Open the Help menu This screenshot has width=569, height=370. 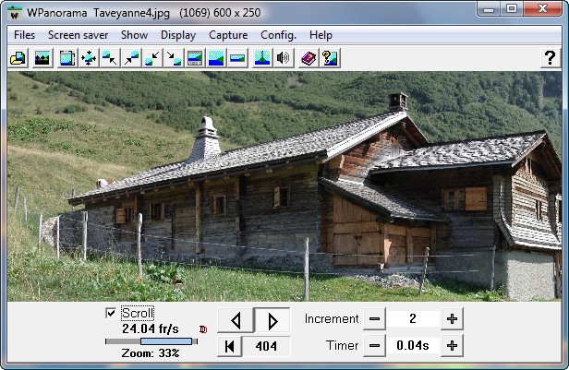321,35
